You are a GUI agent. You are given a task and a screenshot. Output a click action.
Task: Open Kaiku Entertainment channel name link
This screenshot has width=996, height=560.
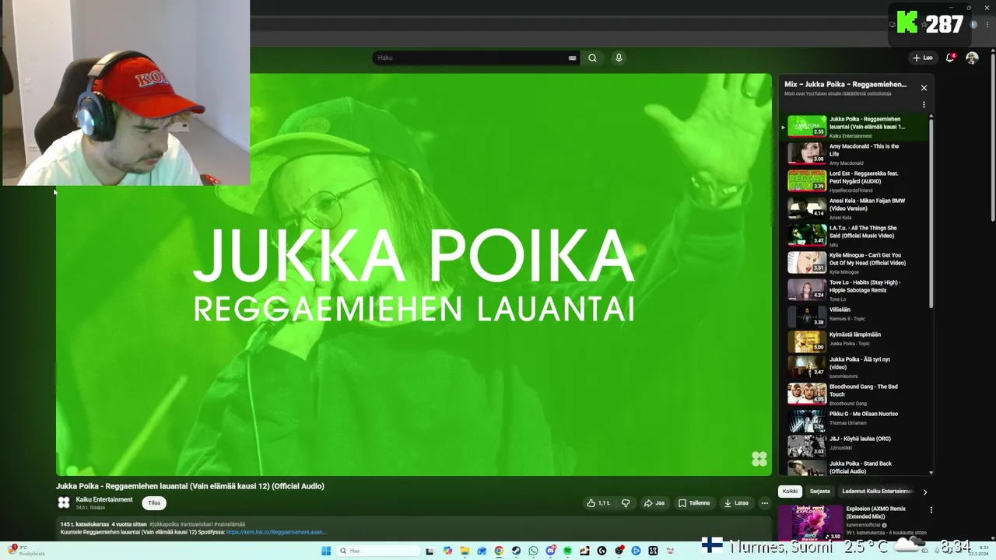pyautogui.click(x=104, y=499)
